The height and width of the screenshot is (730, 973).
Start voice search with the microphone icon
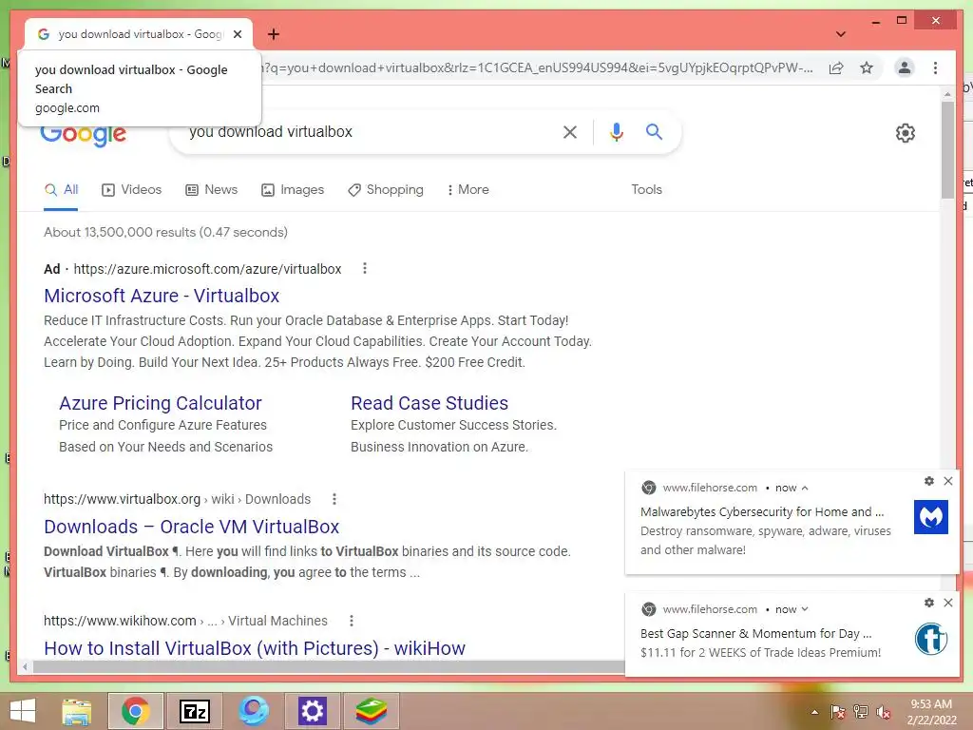pos(616,131)
